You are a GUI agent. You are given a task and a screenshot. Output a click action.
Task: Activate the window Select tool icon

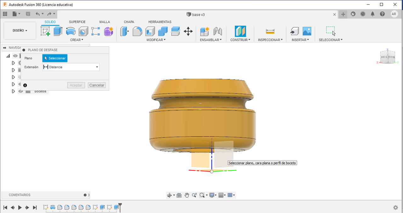point(330,31)
